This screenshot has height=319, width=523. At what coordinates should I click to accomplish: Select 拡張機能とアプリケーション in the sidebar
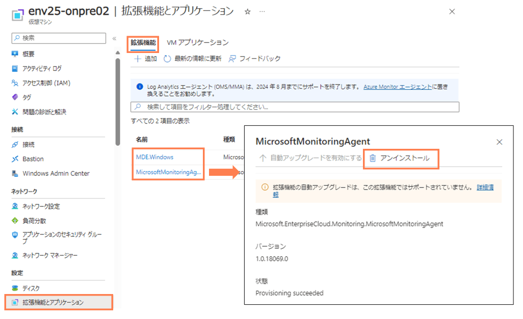pyautogui.click(x=59, y=302)
